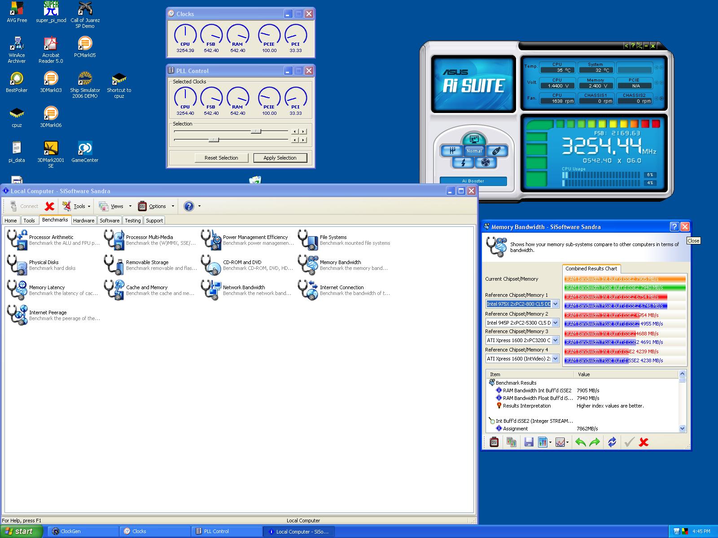This screenshot has height=538, width=718.
Task: Switch to the Home tab
Action: tap(11, 221)
